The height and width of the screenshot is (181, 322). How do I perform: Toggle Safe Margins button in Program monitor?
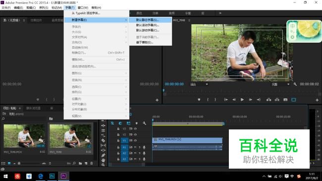click(x=294, y=100)
